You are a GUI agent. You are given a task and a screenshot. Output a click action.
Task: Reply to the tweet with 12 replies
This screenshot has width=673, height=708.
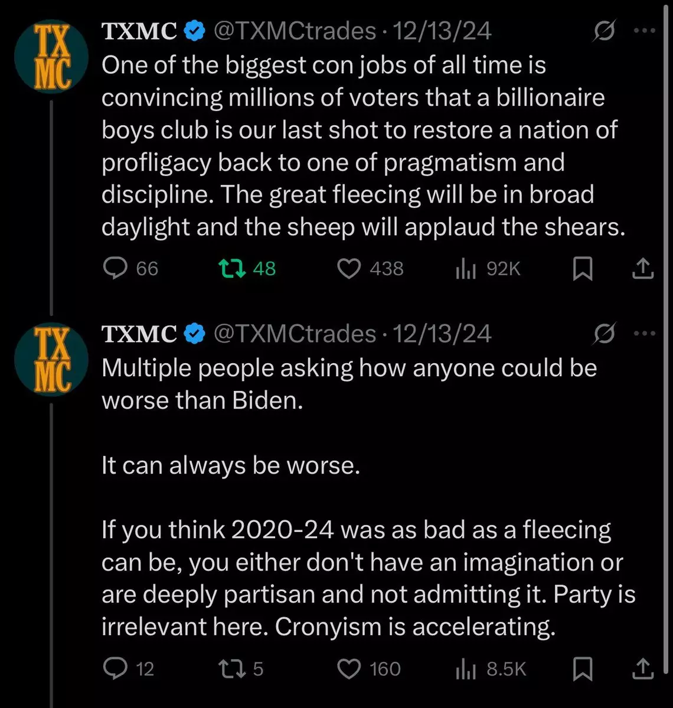(x=115, y=668)
